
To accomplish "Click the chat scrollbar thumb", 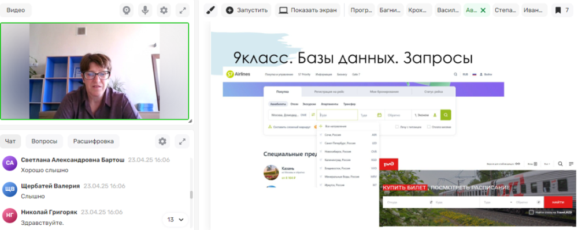I will point(191,195).
